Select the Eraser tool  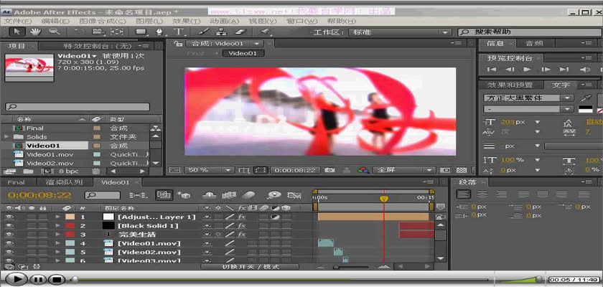(239, 32)
